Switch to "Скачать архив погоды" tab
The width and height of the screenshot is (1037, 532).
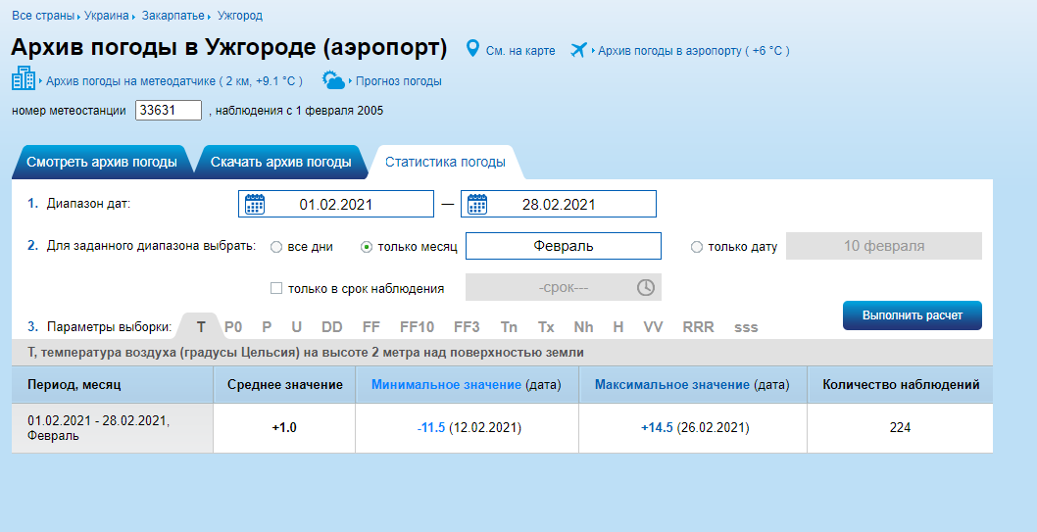(280, 162)
